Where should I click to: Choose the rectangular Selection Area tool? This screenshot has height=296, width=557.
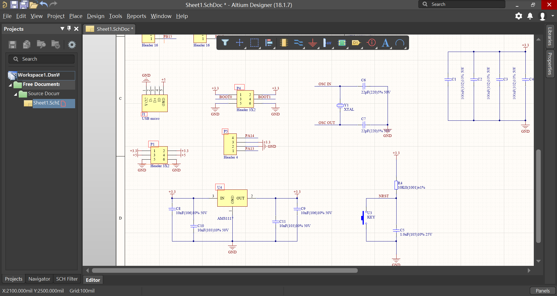tap(255, 43)
